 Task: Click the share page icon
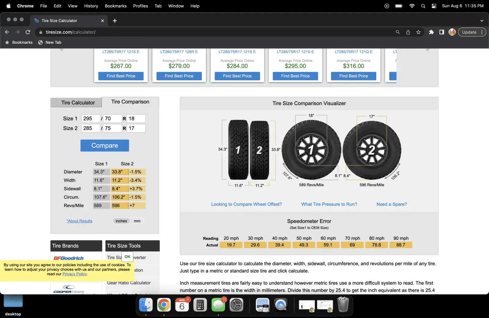click(x=408, y=32)
